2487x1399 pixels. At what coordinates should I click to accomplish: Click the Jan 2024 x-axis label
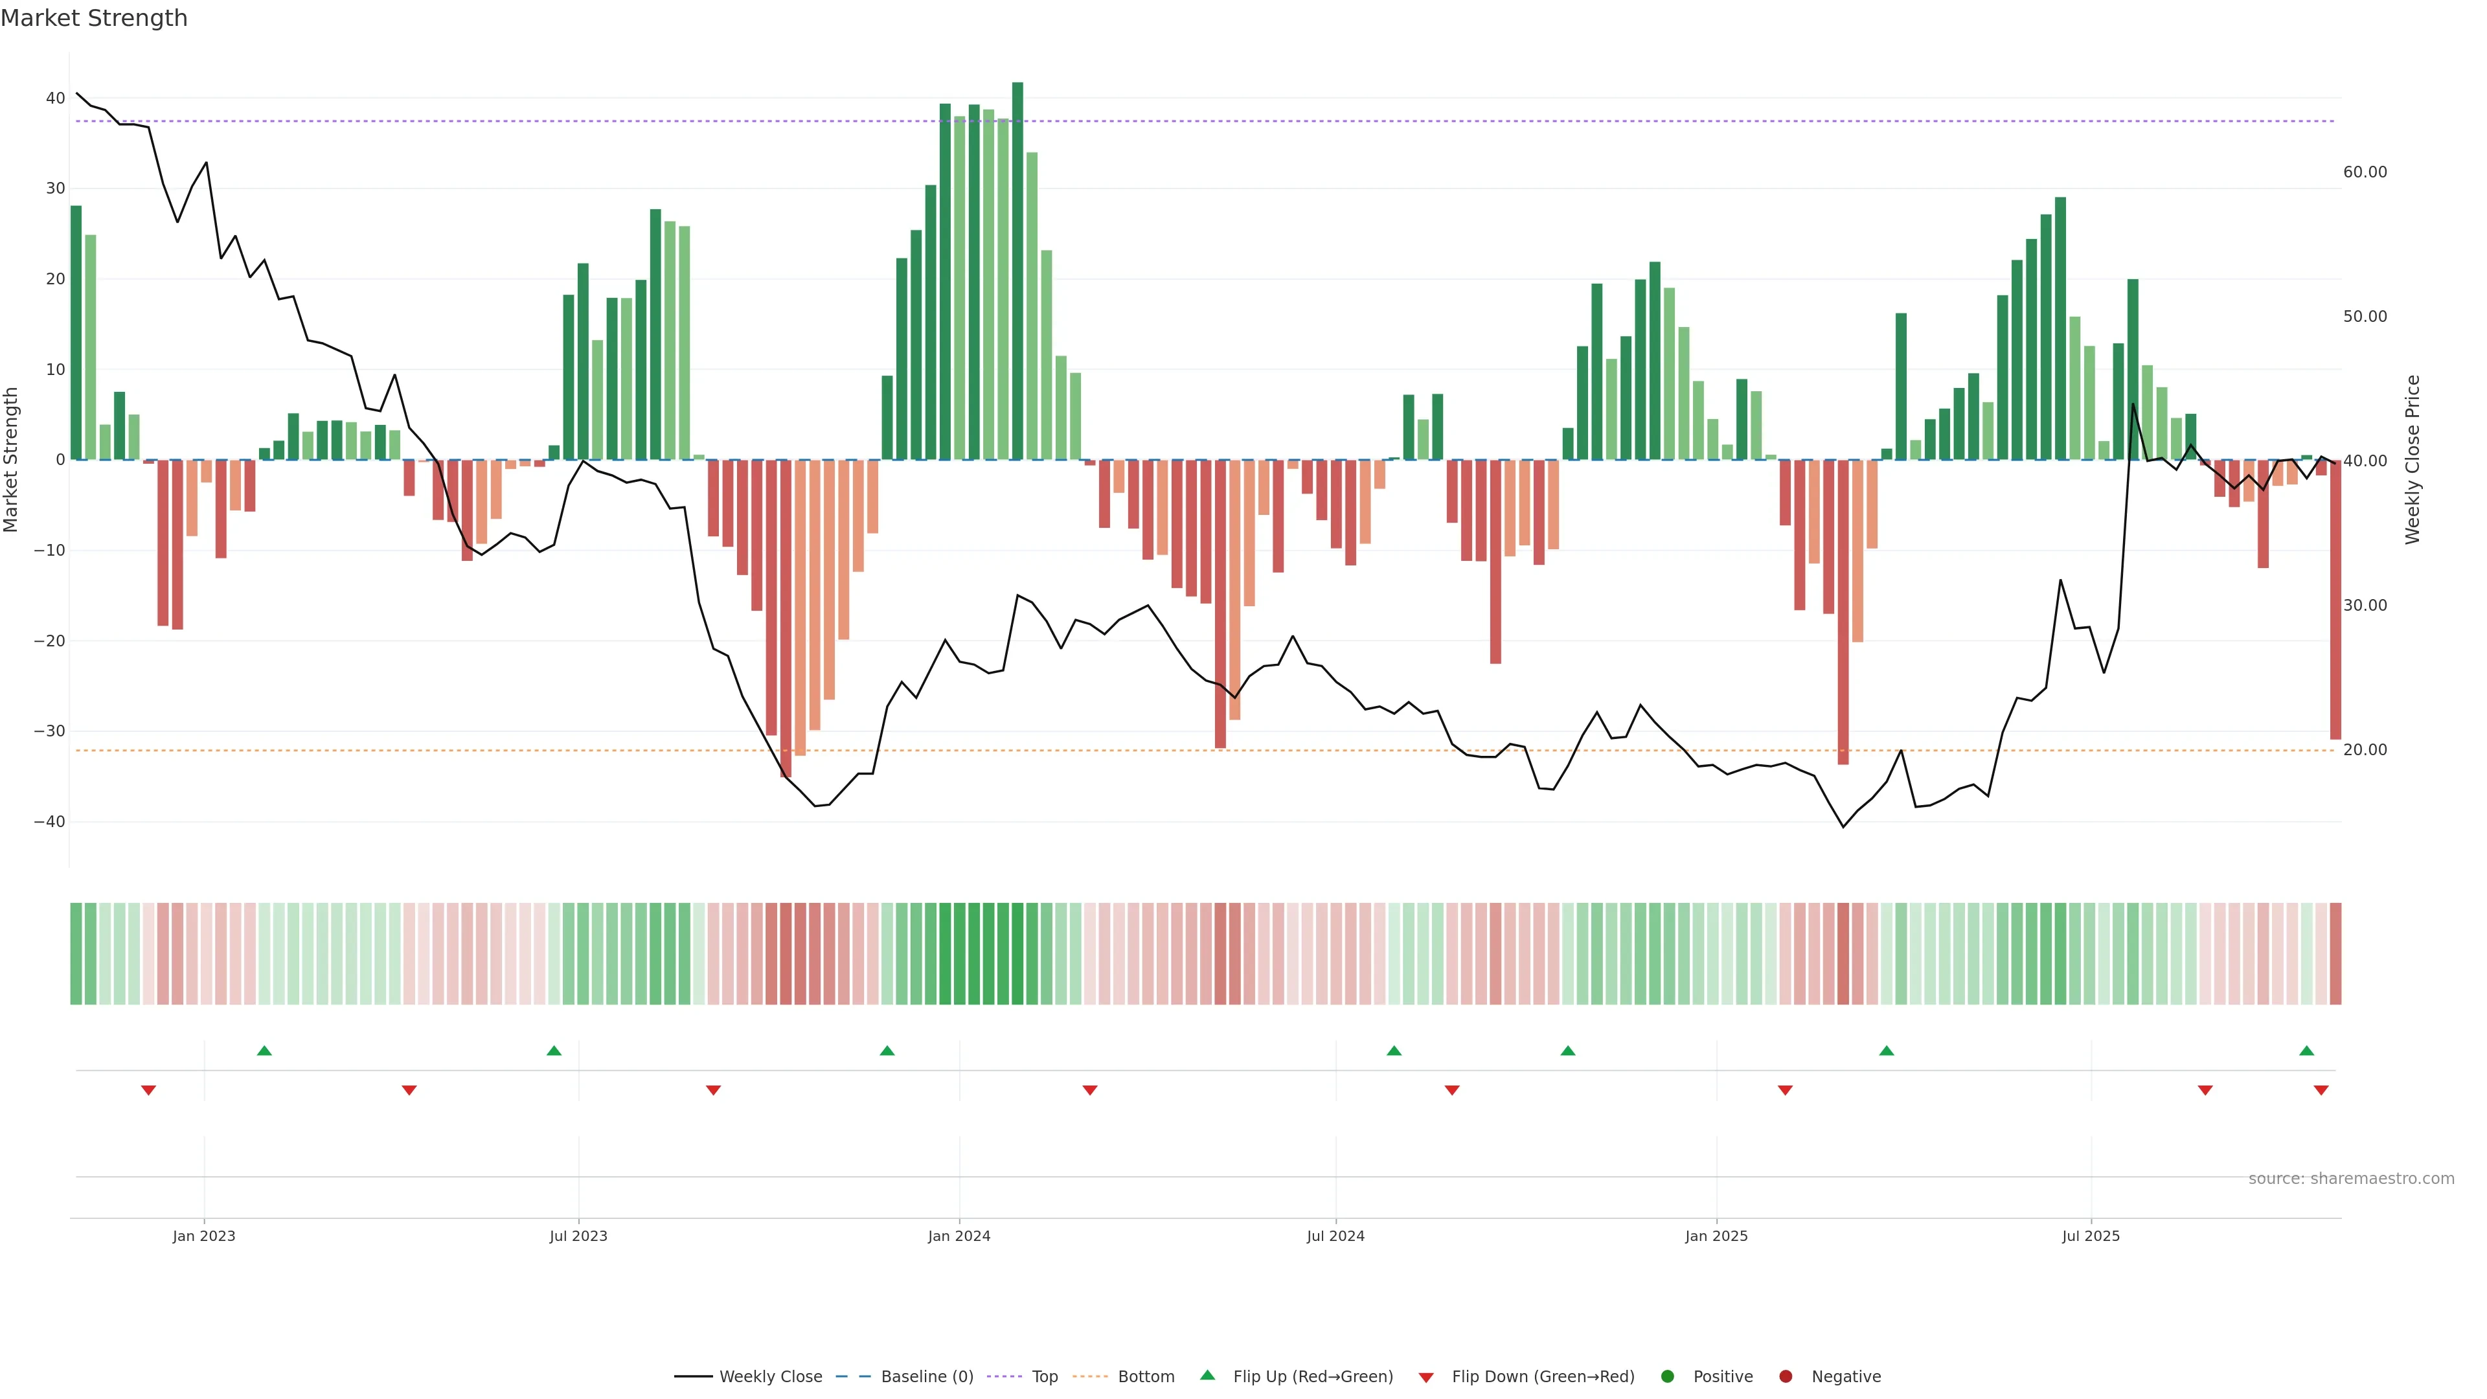959,1236
